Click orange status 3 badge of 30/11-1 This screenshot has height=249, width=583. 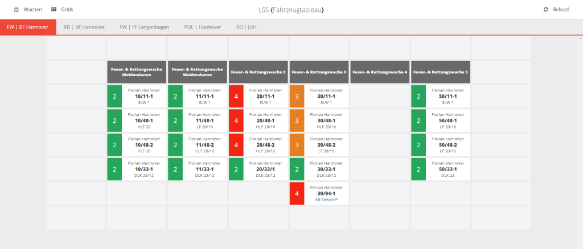(x=297, y=96)
